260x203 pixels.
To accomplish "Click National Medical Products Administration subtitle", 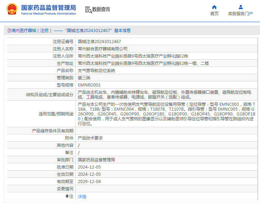I will coord(48,14).
